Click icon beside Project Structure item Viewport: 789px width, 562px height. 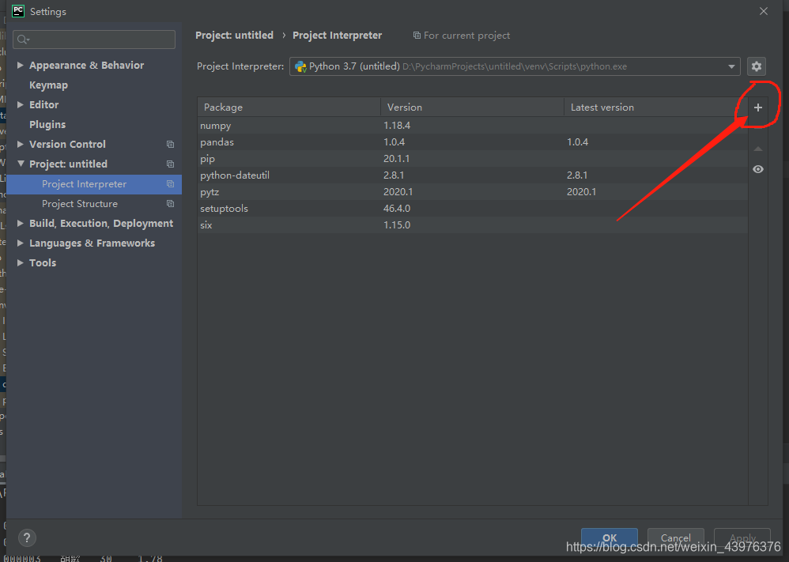pyautogui.click(x=170, y=204)
